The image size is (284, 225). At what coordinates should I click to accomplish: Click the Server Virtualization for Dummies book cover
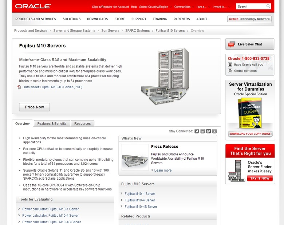click(x=250, y=113)
